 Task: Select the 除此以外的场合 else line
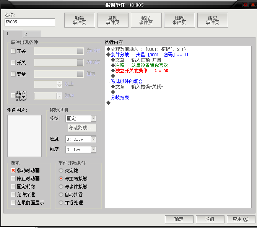click(126, 81)
